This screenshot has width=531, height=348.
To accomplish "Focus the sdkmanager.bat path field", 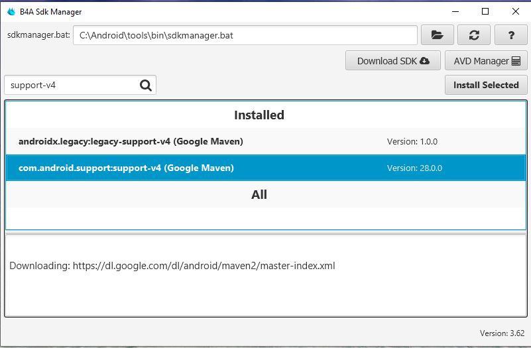I will click(245, 35).
